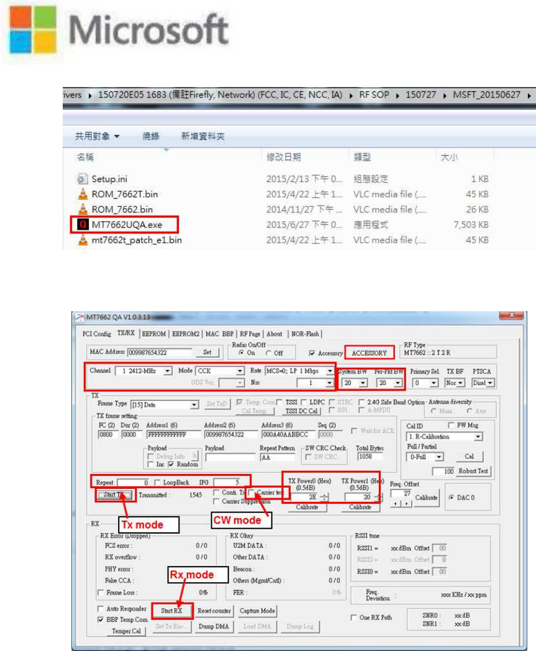
Task: Open the System BW dropdown
Action: tap(363, 383)
